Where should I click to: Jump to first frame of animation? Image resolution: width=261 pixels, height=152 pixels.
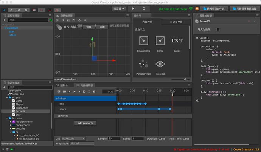pyautogui.click(x=64, y=91)
